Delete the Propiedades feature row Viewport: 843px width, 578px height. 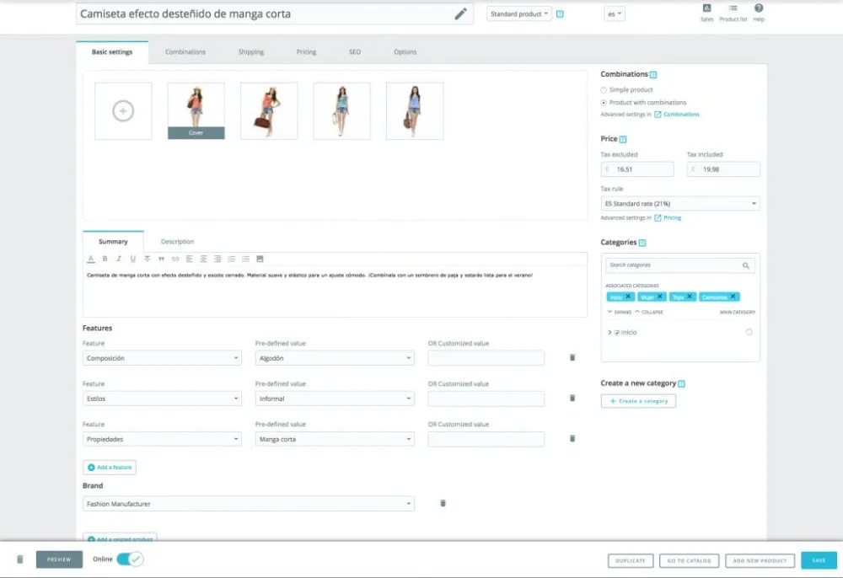572,438
